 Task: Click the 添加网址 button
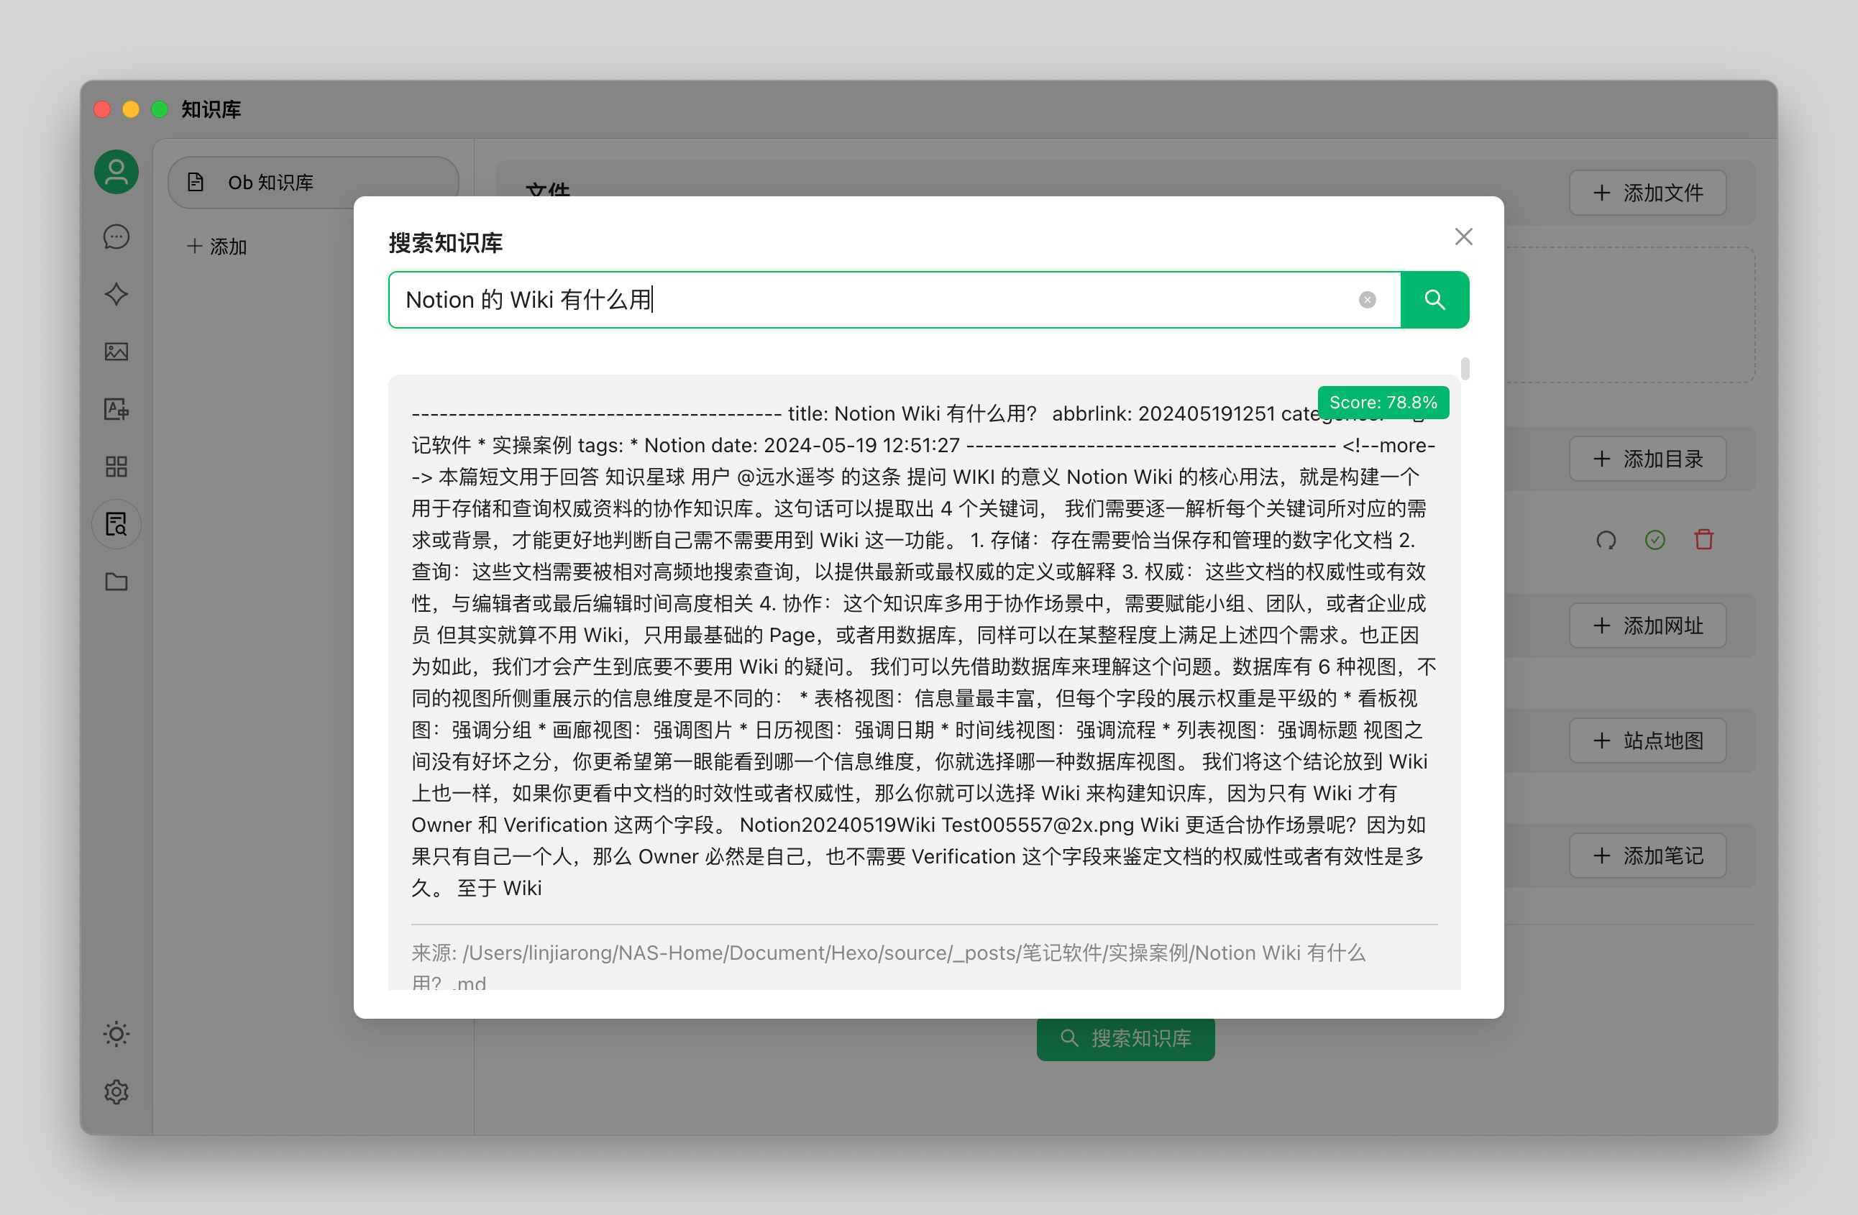click(x=1647, y=626)
